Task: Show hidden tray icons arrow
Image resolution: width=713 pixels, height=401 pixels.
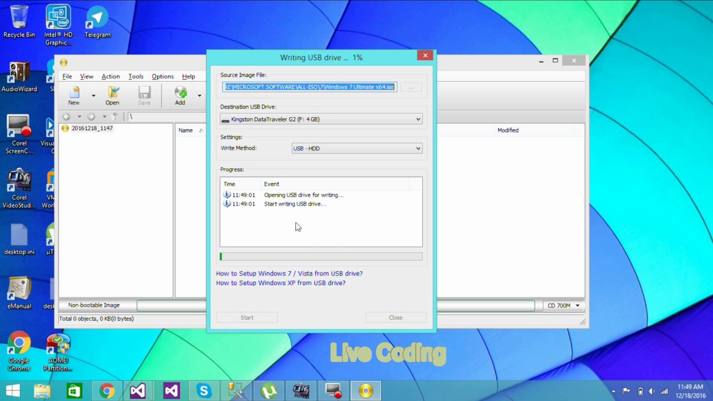Action: click(x=614, y=392)
